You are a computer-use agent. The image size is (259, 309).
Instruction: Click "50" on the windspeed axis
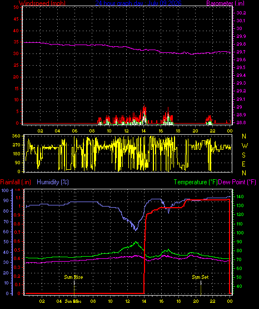coord(16,7)
